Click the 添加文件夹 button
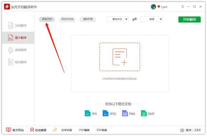Viewport: 207px width, 136px height. pos(67,19)
